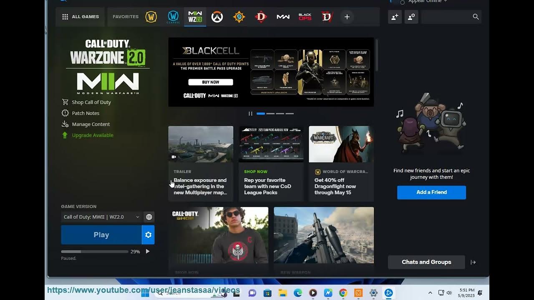Open friend management settings icon
The image size is (534, 300).
pyautogui.click(x=411, y=17)
